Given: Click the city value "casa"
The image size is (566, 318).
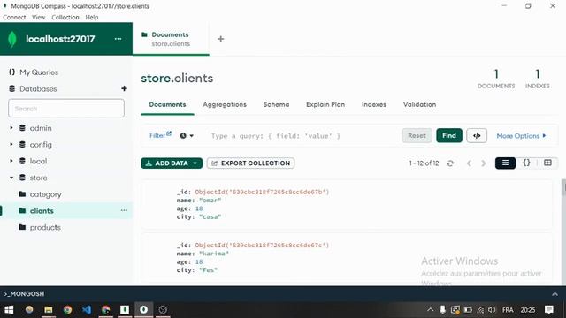Looking at the screenshot, I should [x=210, y=216].
